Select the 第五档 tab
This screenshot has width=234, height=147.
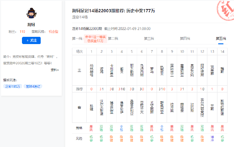[221, 39]
